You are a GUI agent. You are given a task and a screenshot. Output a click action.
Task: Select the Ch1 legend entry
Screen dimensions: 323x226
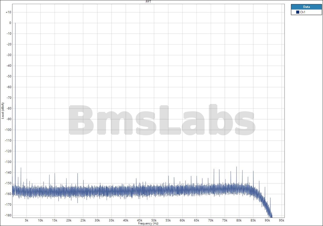[306, 12]
